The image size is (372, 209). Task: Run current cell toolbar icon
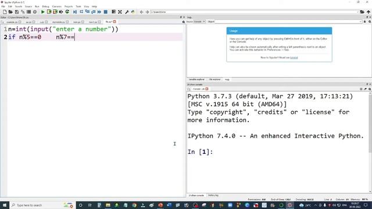click(49, 12)
